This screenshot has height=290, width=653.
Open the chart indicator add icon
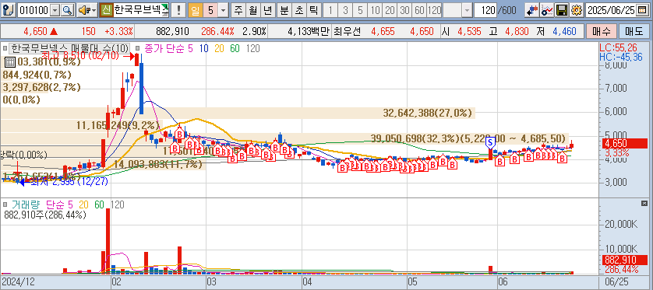(547, 10)
